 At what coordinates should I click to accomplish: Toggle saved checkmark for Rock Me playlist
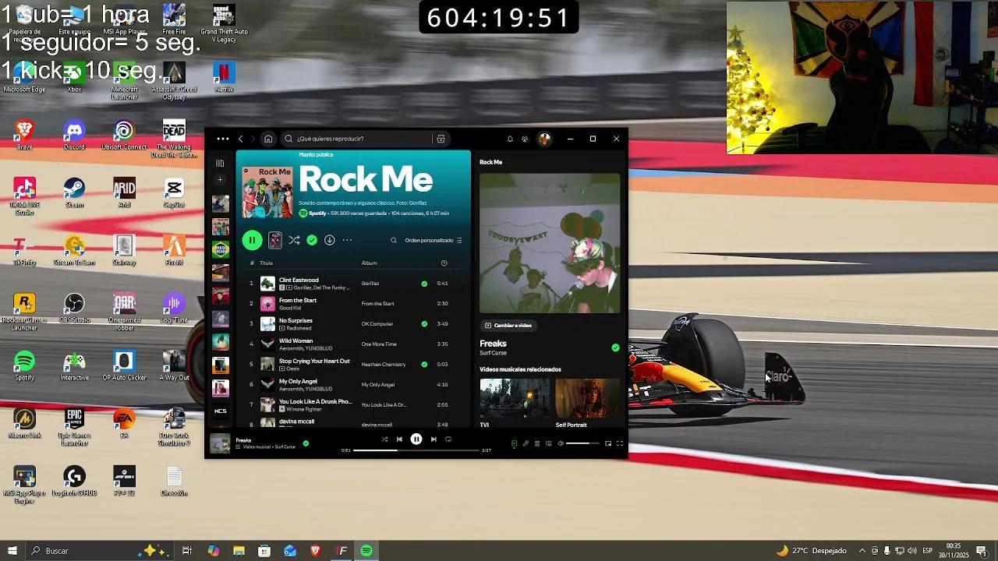(312, 240)
